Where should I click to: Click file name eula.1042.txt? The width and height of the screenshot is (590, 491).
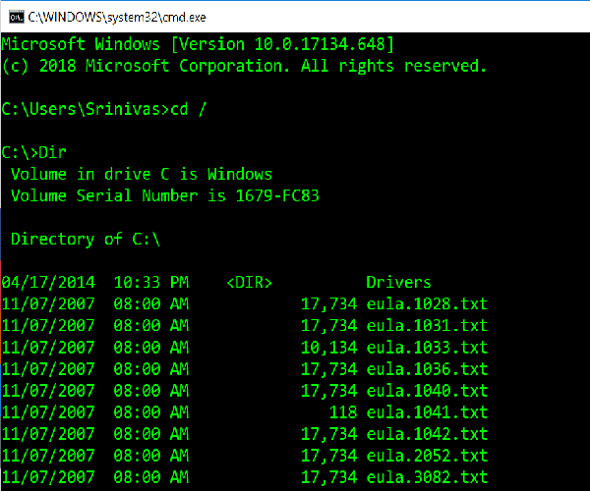(427, 434)
